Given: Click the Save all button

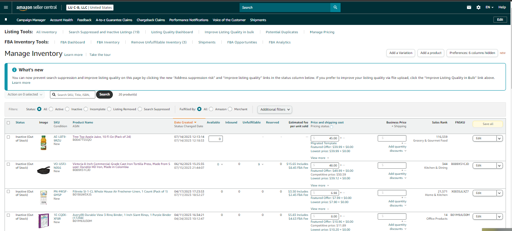Looking at the screenshot, I should pyautogui.click(x=488, y=124).
